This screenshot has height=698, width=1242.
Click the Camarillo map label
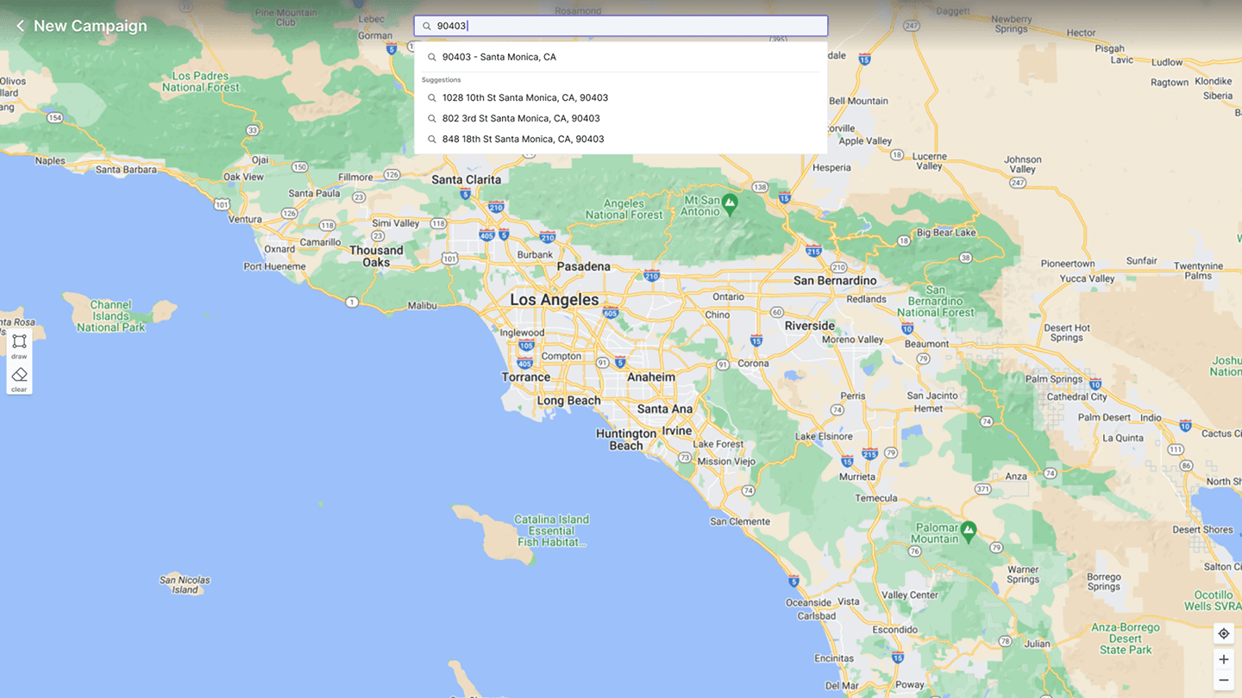click(x=320, y=242)
